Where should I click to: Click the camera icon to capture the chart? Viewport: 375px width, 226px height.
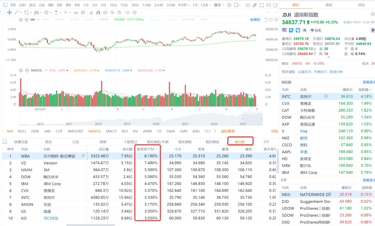pyautogui.click(x=248, y=5)
